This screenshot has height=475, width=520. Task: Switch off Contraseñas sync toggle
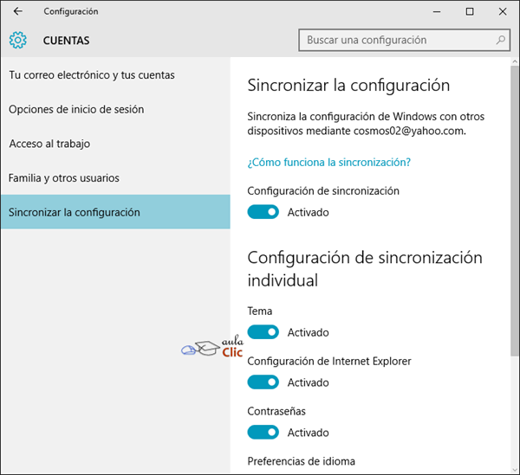[263, 432]
